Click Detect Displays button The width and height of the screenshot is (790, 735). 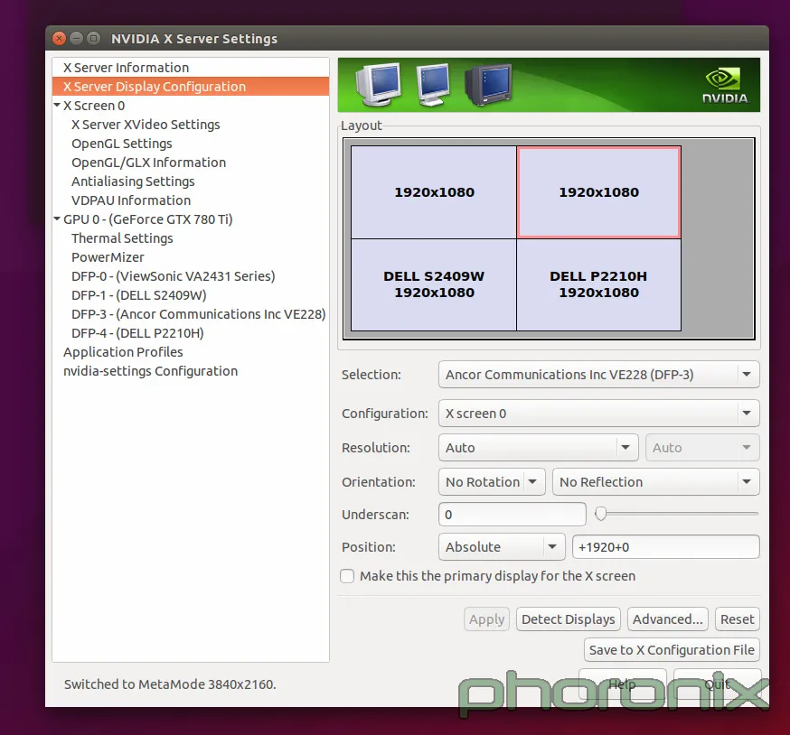click(569, 619)
